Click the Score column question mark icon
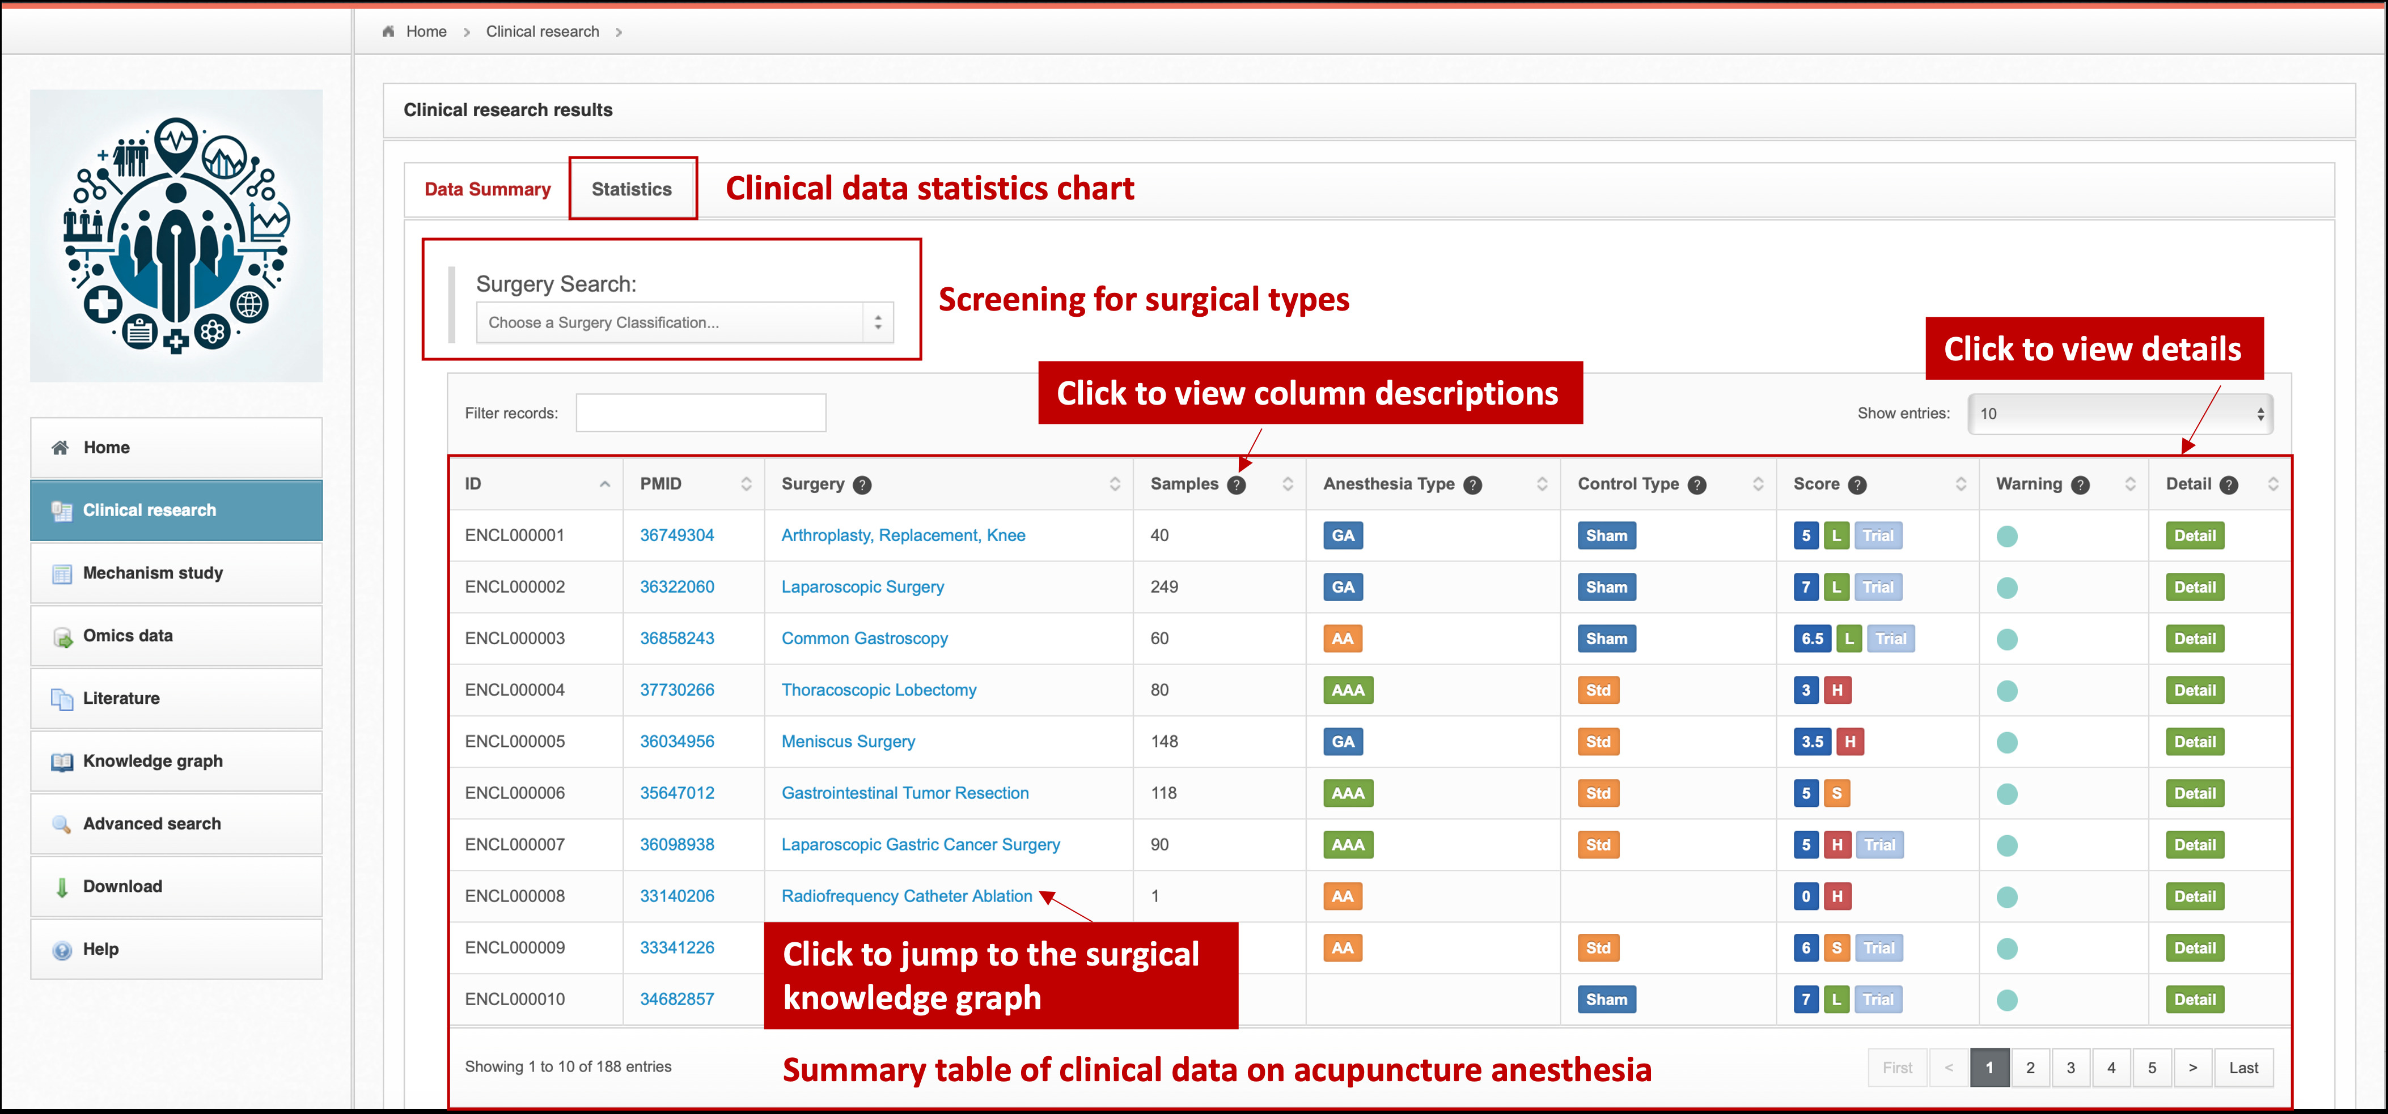 tap(1857, 484)
